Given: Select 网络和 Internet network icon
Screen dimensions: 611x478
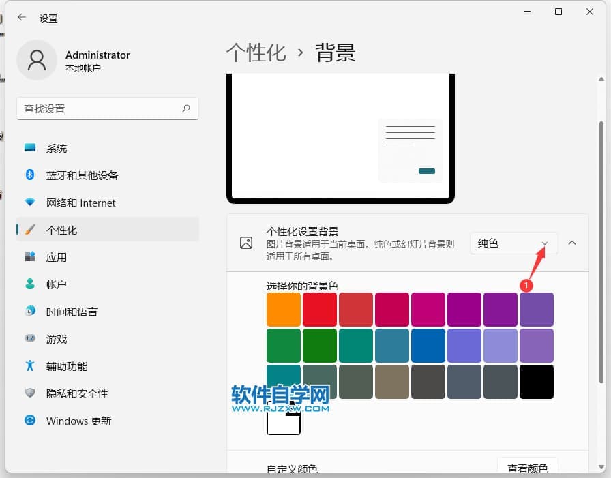Looking at the screenshot, I should click(x=30, y=203).
